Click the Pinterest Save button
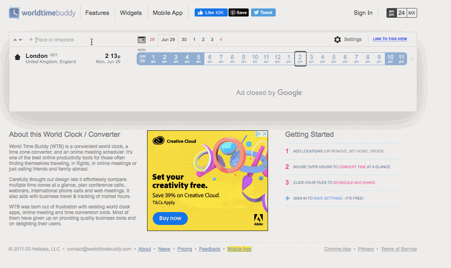This screenshot has width=451, height=268. [239, 12]
